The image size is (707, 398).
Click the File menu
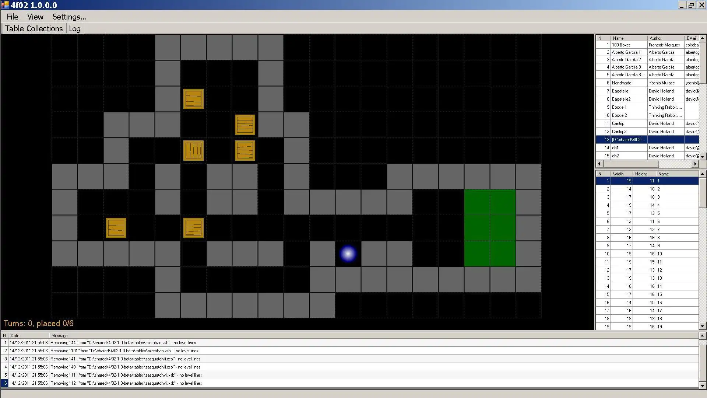pos(12,17)
